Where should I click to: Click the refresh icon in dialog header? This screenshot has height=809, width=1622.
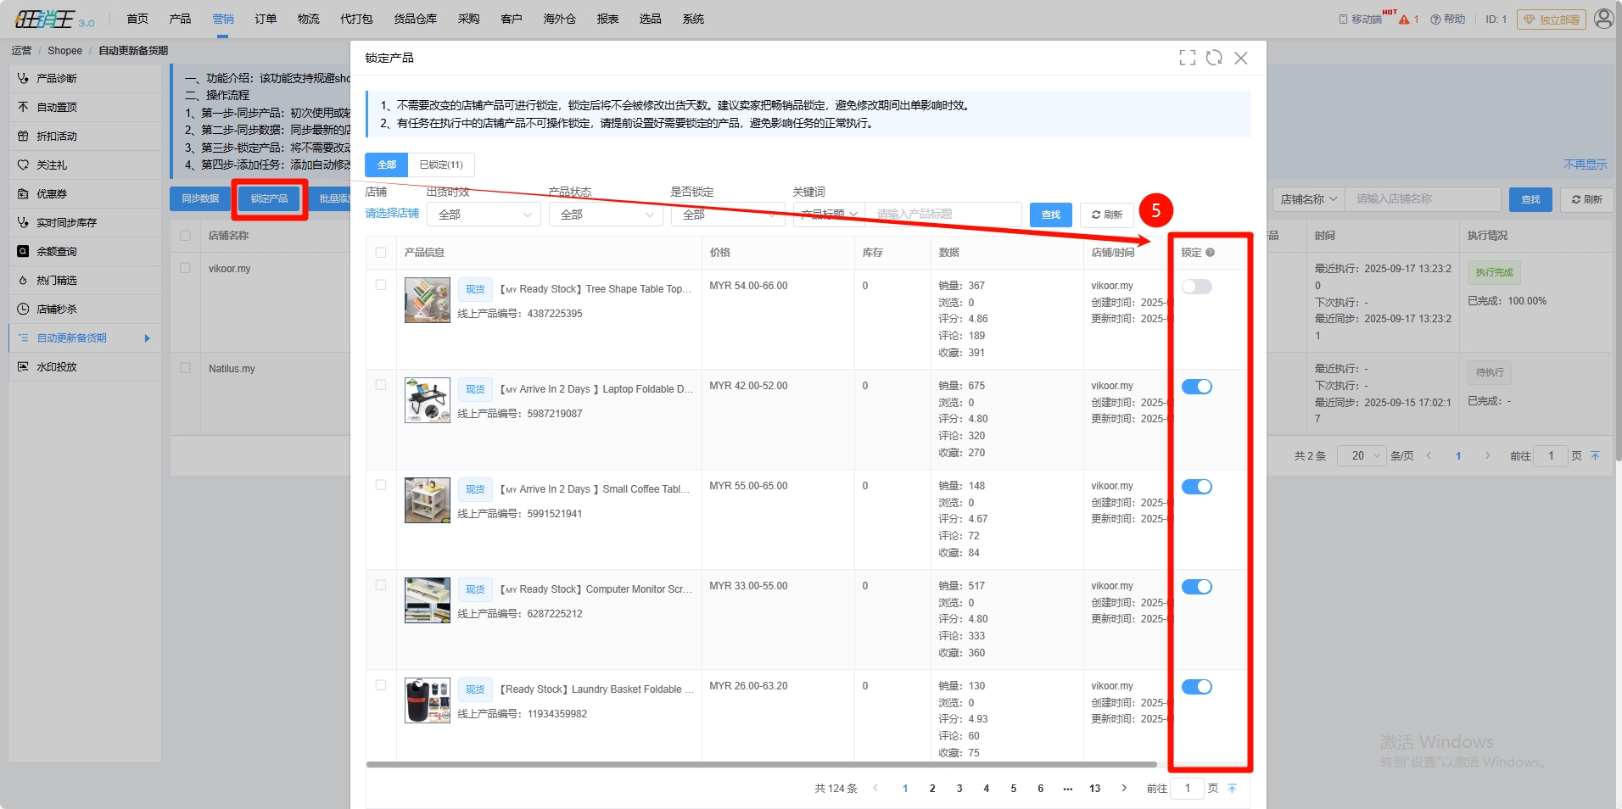pyautogui.click(x=1214, y=58)
